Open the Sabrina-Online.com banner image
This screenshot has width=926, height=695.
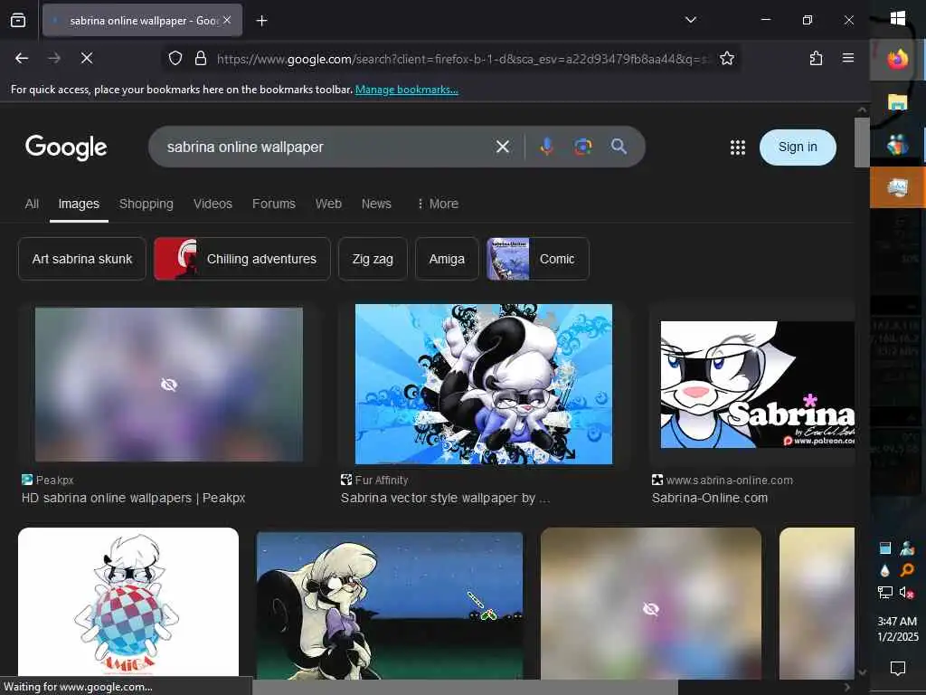[757, 384]
